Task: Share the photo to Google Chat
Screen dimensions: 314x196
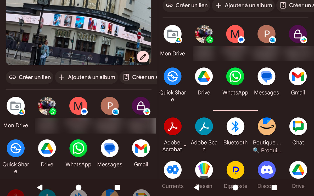Action: tap(298, 126)
